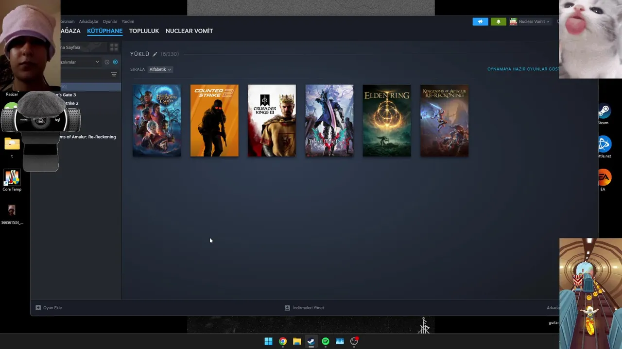Image resolution: width=622 pixels, height=349 pixels.
Task: Toggle the ready-to-play filter button
Action: tap(115, 62)
